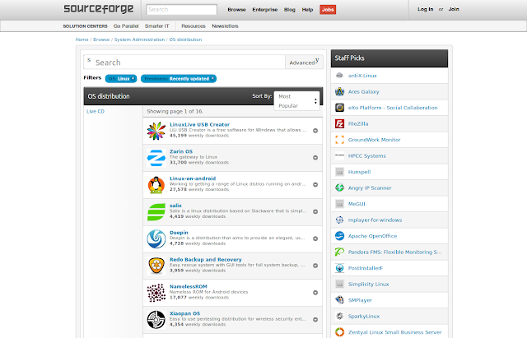Open the Newsletters link
The width and height of the screenshot is (527, 338).
pyautogui.click(x=225, y=25)
